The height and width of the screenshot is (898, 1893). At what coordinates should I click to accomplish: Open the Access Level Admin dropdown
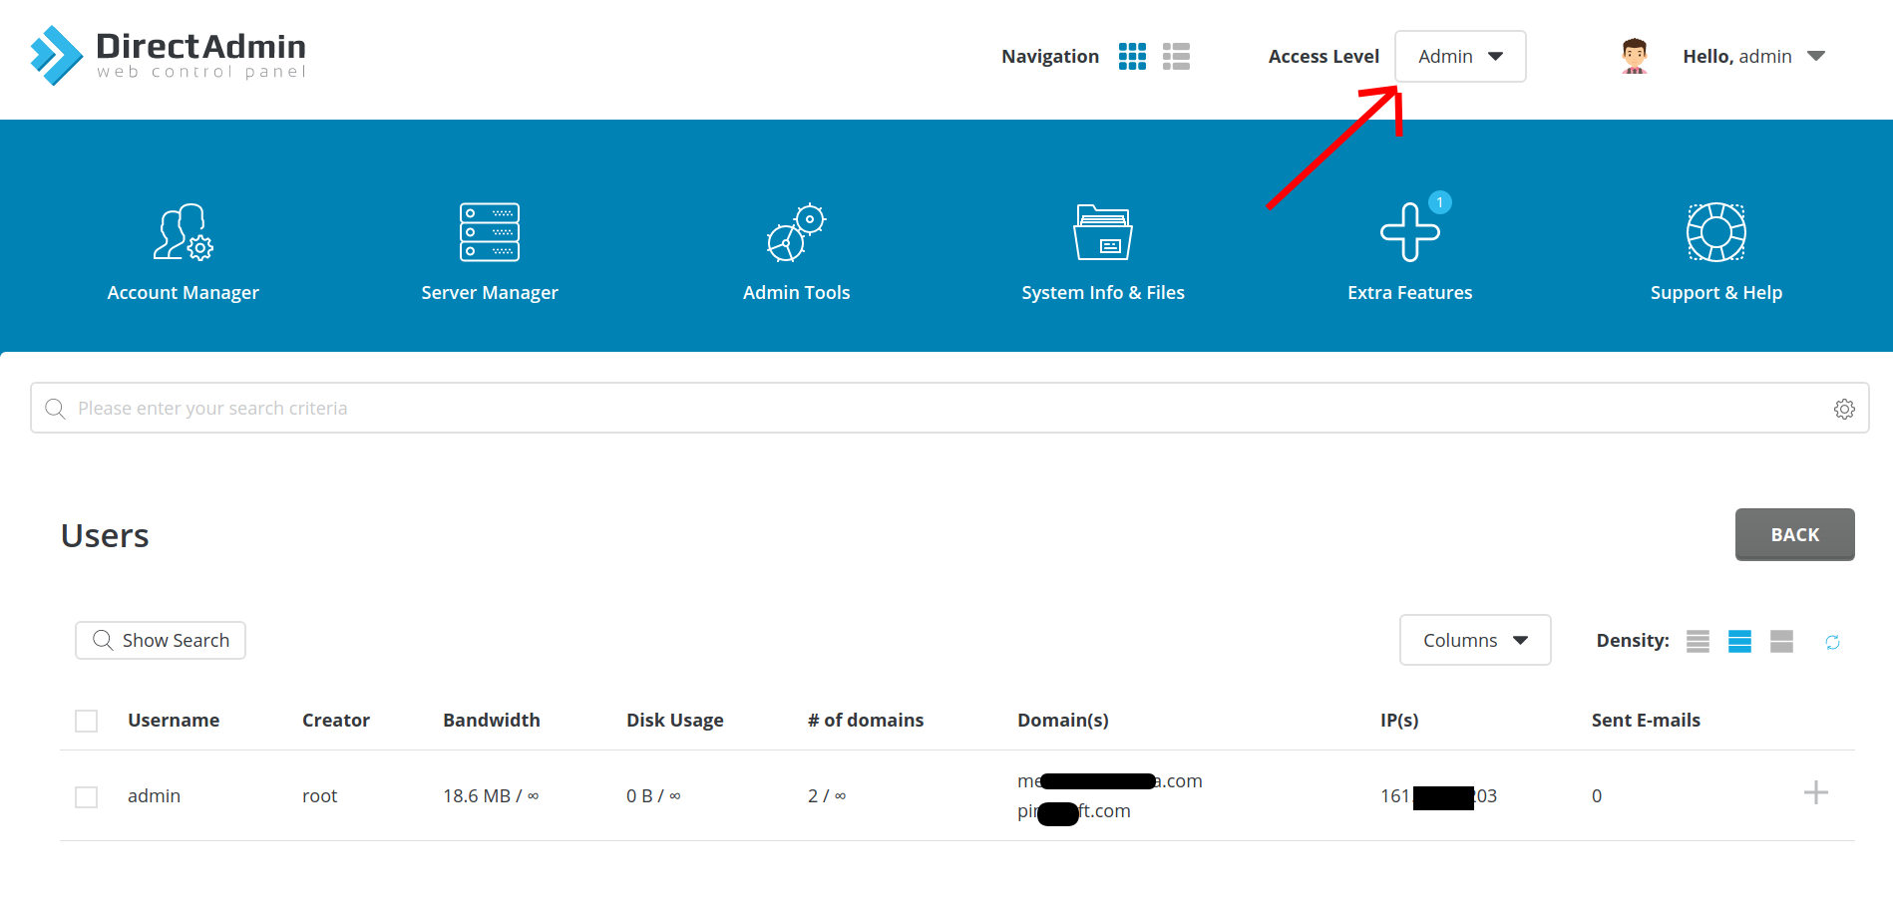(x=1459, y=57)
